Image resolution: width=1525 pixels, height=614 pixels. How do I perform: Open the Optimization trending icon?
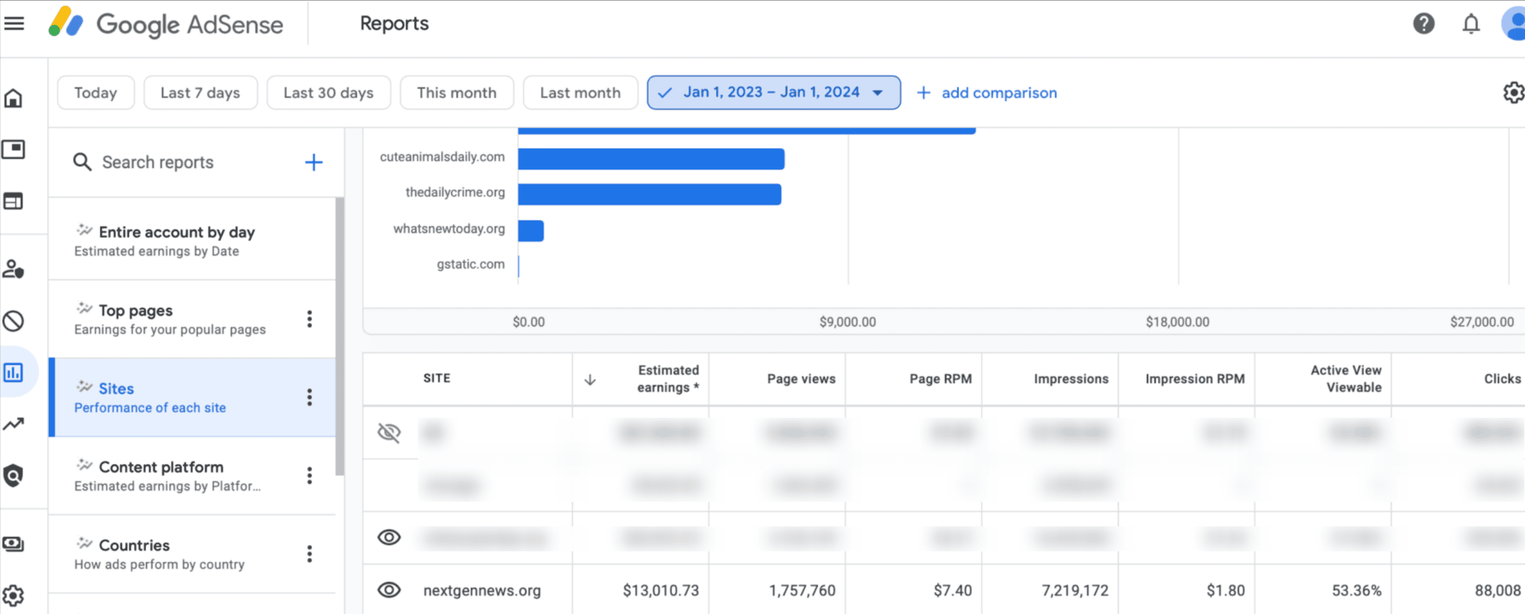13,423
